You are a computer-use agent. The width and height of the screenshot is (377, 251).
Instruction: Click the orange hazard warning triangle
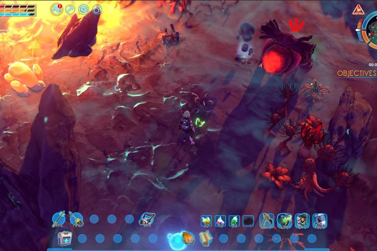pos(358,10)
